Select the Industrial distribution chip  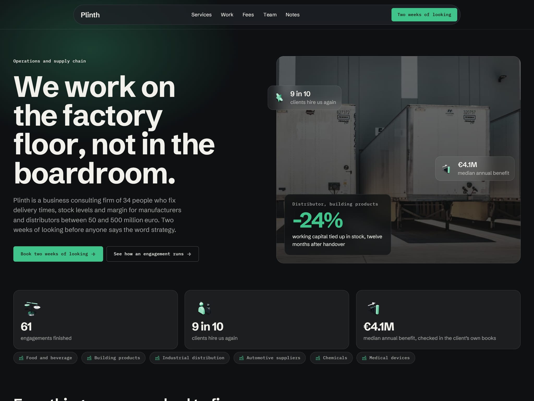click(x=190, y=358)
